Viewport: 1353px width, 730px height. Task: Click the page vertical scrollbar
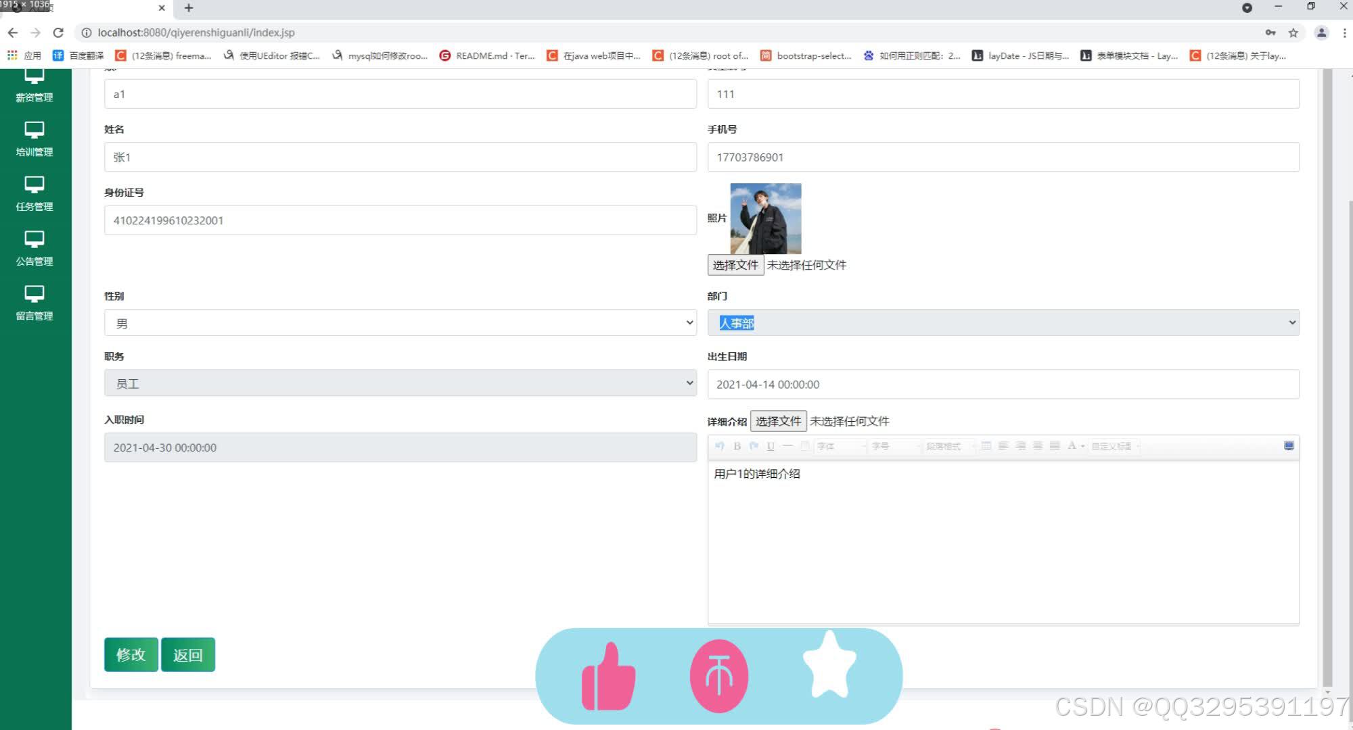coord(1327,379)
